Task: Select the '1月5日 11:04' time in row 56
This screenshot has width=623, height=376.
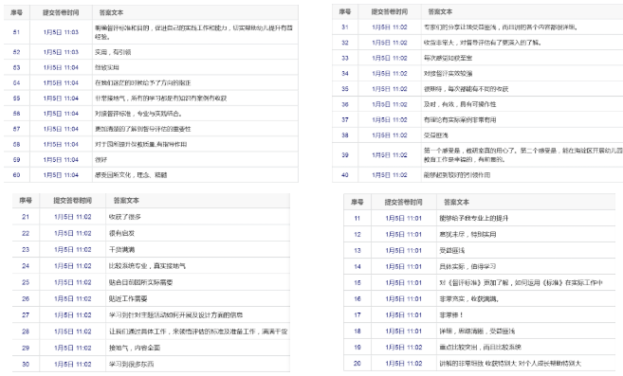Action: point(61,114)
